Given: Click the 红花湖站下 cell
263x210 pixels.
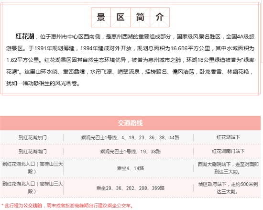Looking at the screenshot, I should pos(228,137).
